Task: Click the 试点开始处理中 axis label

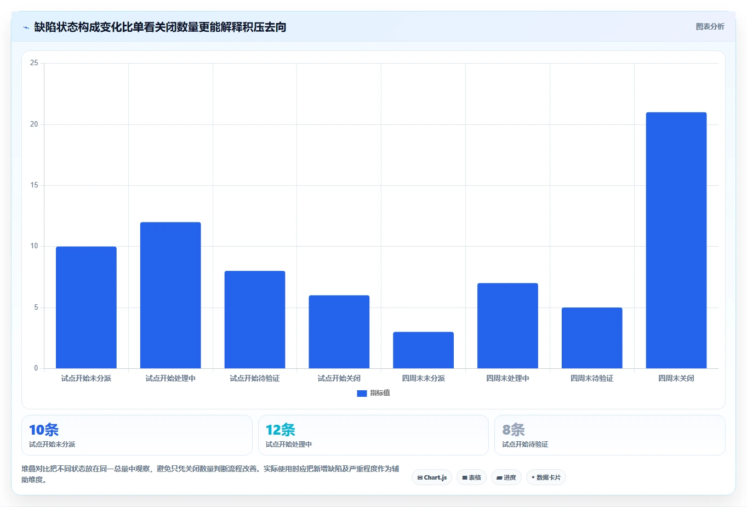Action: 170,378
